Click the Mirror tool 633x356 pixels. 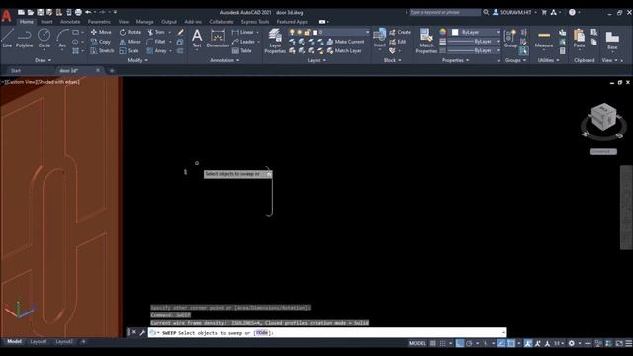click(130, 42)
